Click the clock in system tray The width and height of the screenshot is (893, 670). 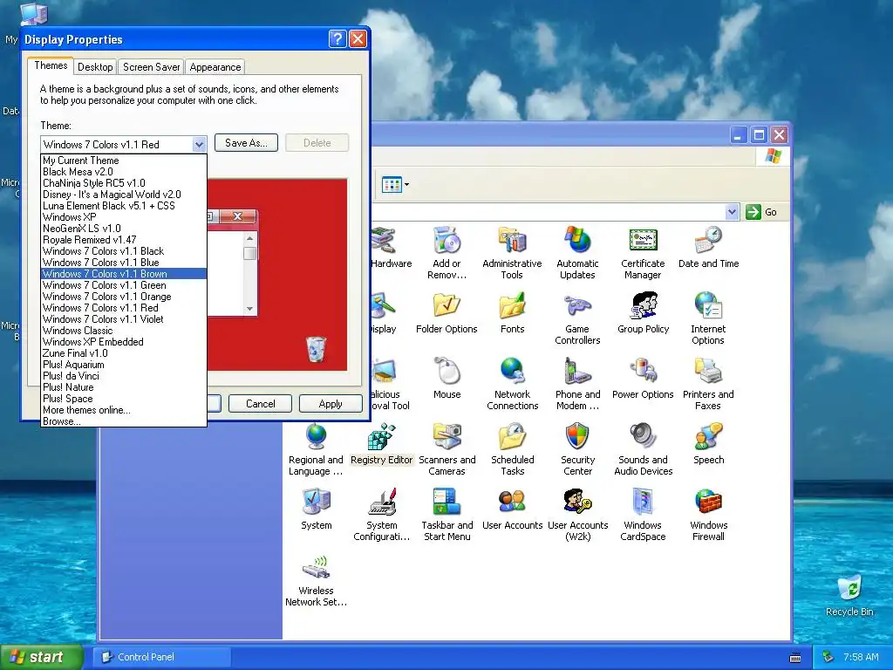tap(861, 657)
